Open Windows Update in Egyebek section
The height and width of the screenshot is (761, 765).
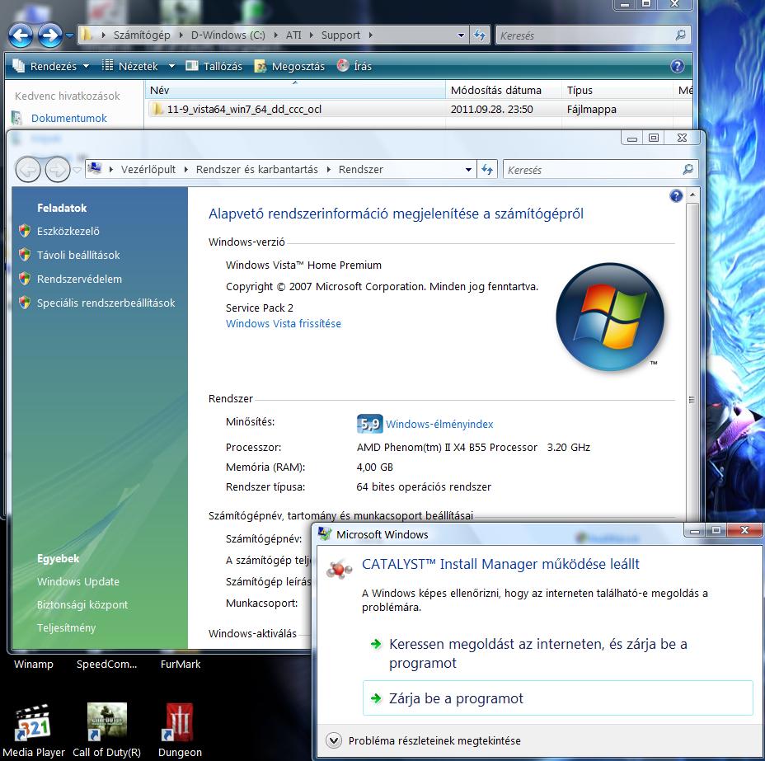click(x=78, y=581)
